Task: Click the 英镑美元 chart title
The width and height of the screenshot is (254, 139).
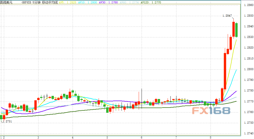Action: click(6, 2)
